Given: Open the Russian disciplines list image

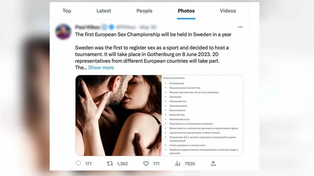Looking at the screenshot, I should point(202,115).
